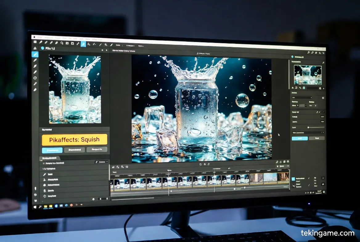Click the slider handle in right properties panel

click(x=308, y=127)
